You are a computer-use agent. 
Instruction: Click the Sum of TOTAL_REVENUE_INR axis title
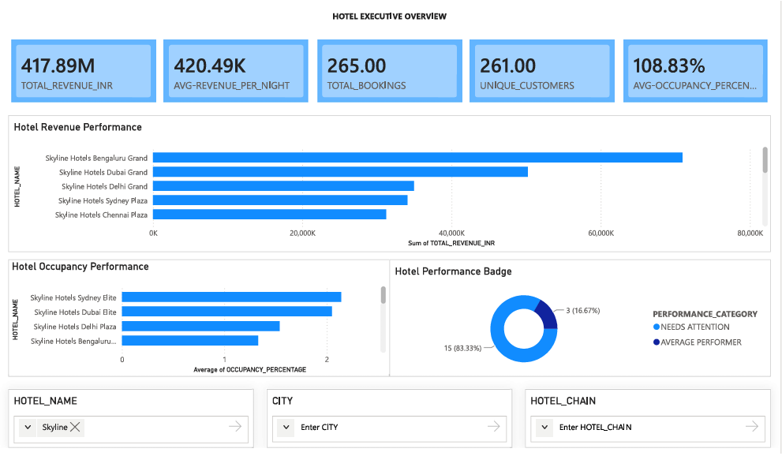point(451,243)
